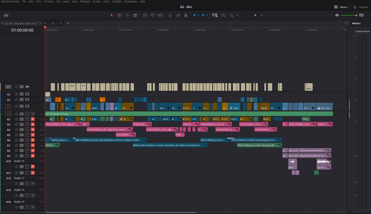Click the Replace Clip toolbar icon
Image resolution: width=371 pixels, height=214 pixels.
coord(160,15)
